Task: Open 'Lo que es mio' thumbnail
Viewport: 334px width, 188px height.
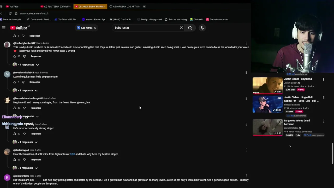Action: tap(267, 127)
